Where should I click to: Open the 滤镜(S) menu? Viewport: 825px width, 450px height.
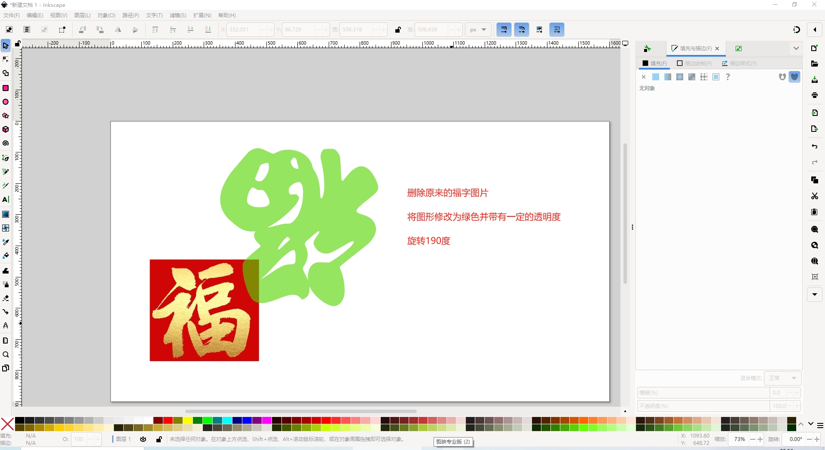click(x=177, y=15)
